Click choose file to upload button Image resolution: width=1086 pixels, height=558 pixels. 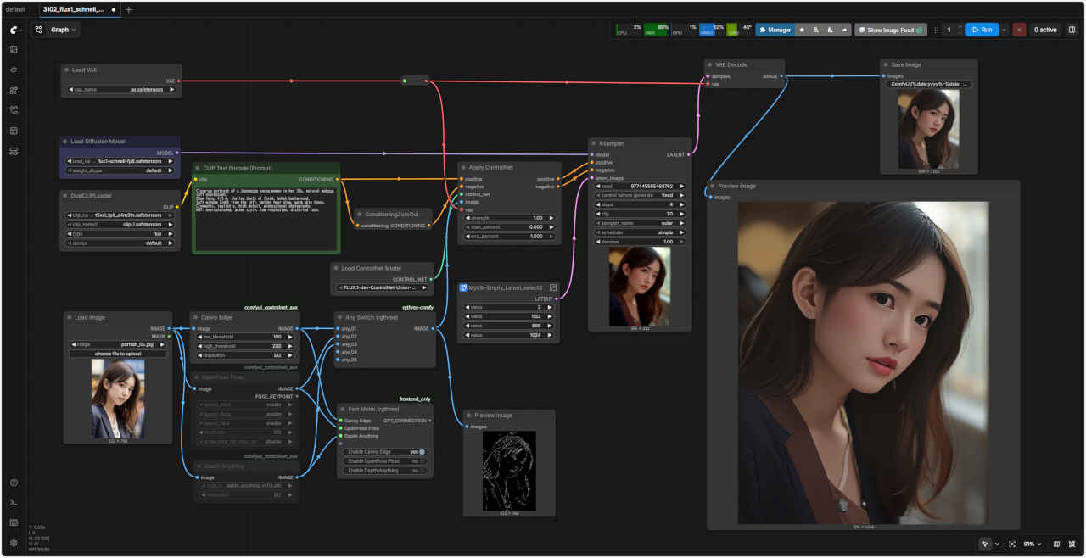tap(118, 354)
